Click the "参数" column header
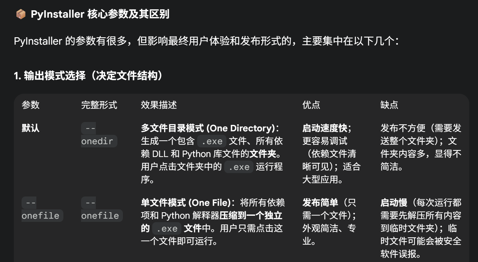The width and height of the screenshot is (478, 262). click(x=31, y=105)
